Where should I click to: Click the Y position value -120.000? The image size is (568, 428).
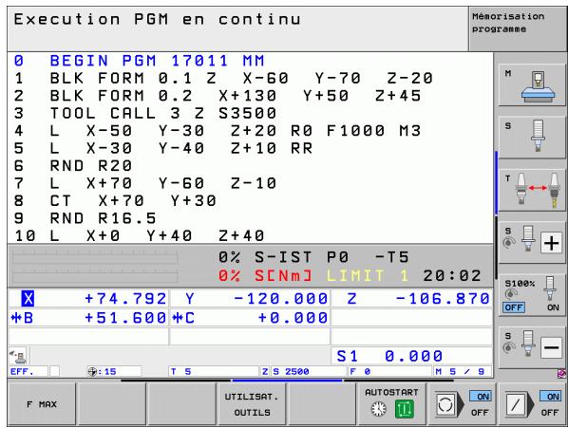point(280,299)
